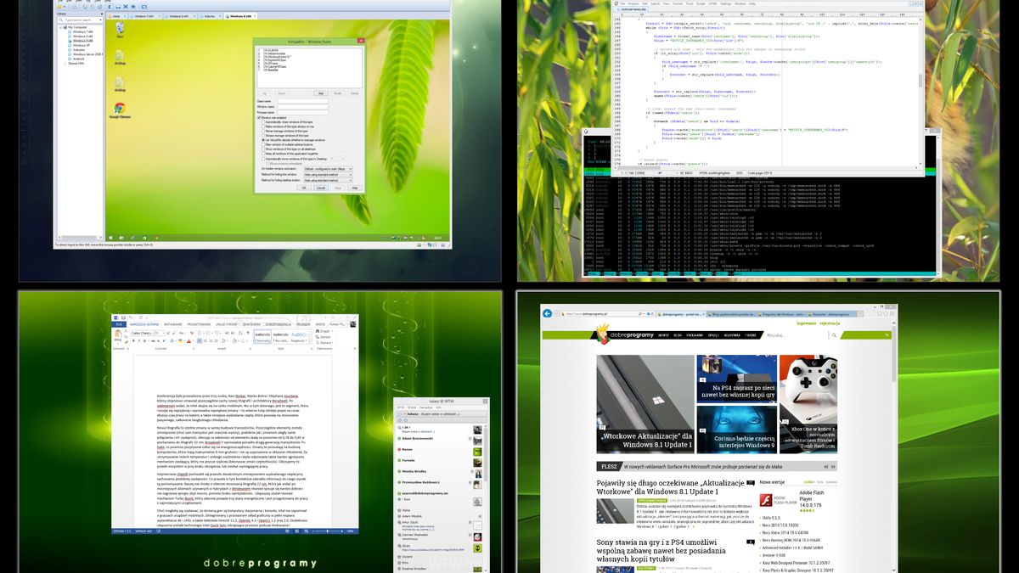Click Help in Window Rules dialog

coord(354,188)
